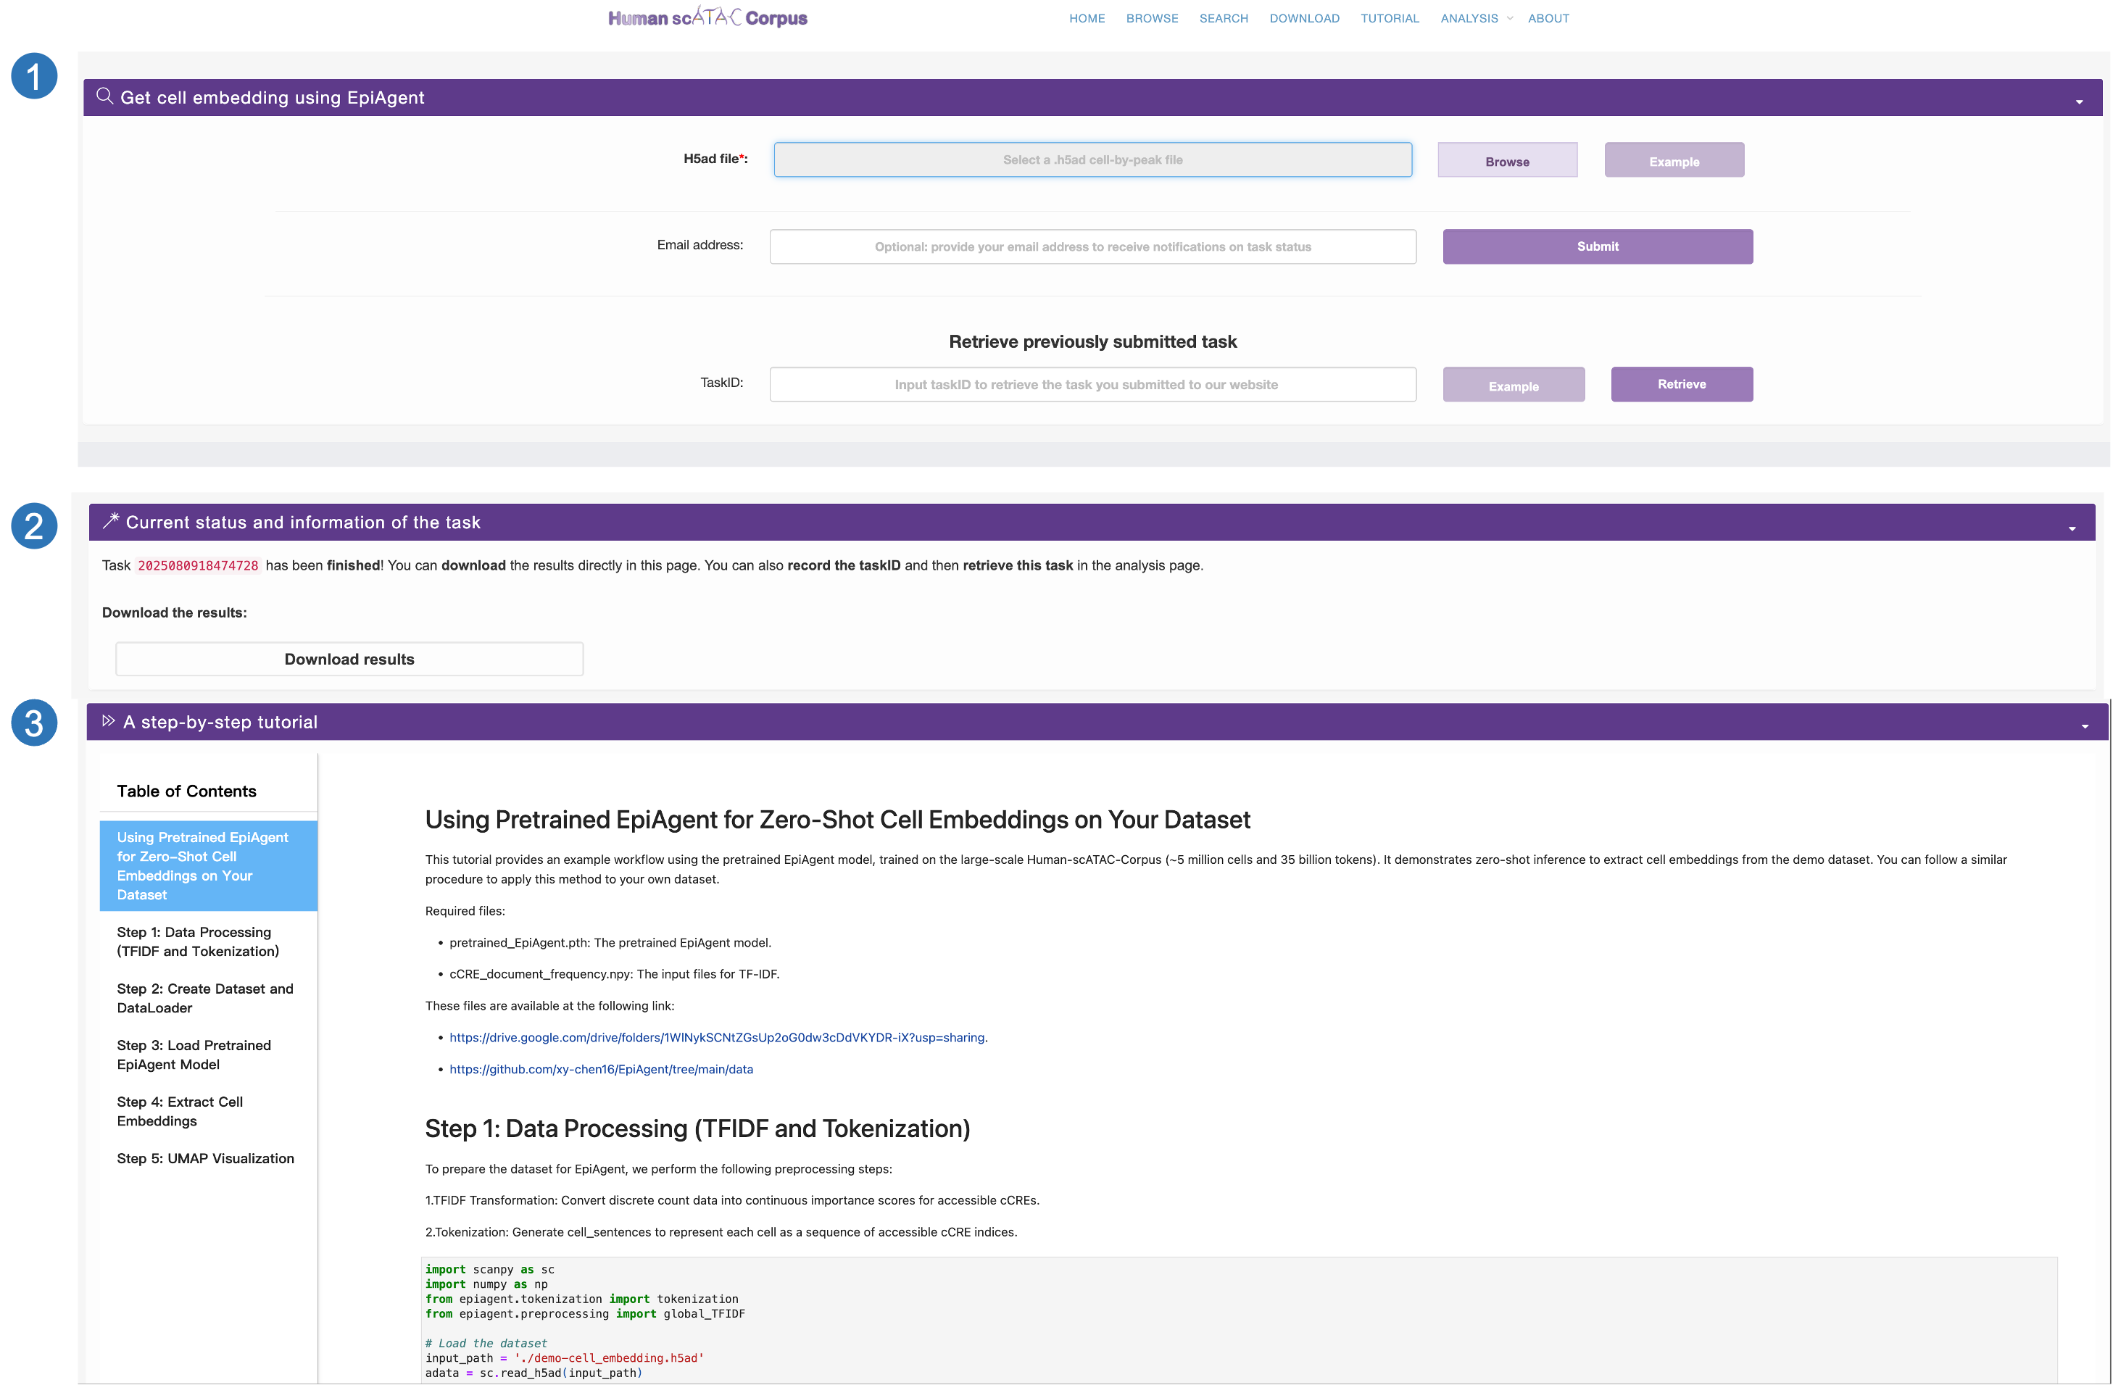Open the TUTORIAL nav item
2113x1385 pixels.
tap(1390, 19)
